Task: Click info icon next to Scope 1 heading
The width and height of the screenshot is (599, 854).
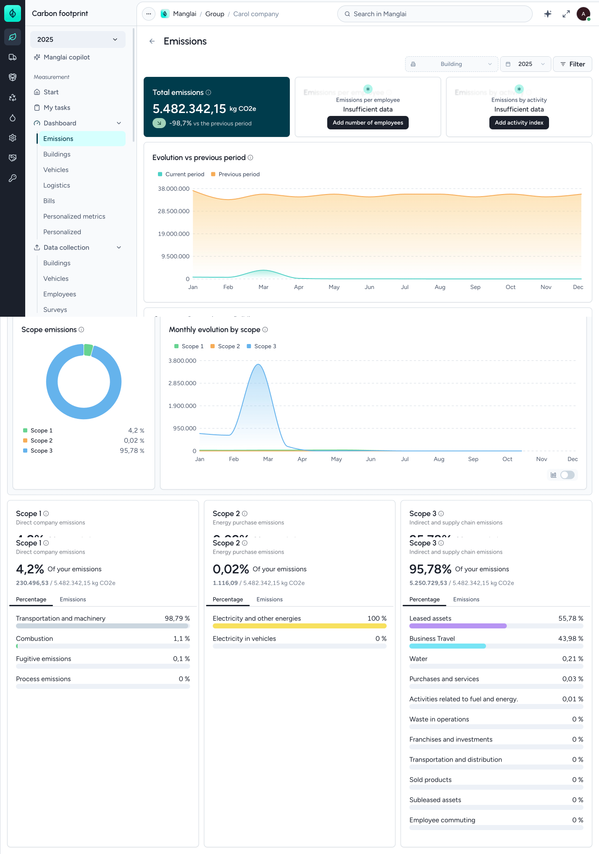Action: [x=46, y=543]
